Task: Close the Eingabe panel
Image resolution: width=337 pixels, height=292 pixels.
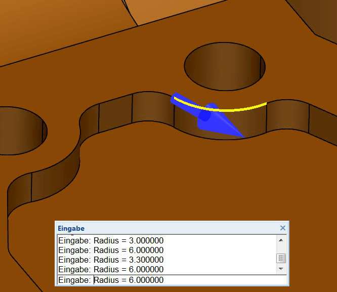Action: (x=283, y=228)
